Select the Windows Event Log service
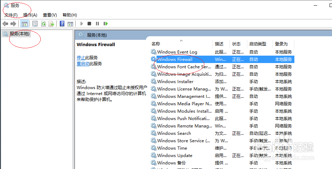This screenshot has width=332, height=169. point(222,52)
